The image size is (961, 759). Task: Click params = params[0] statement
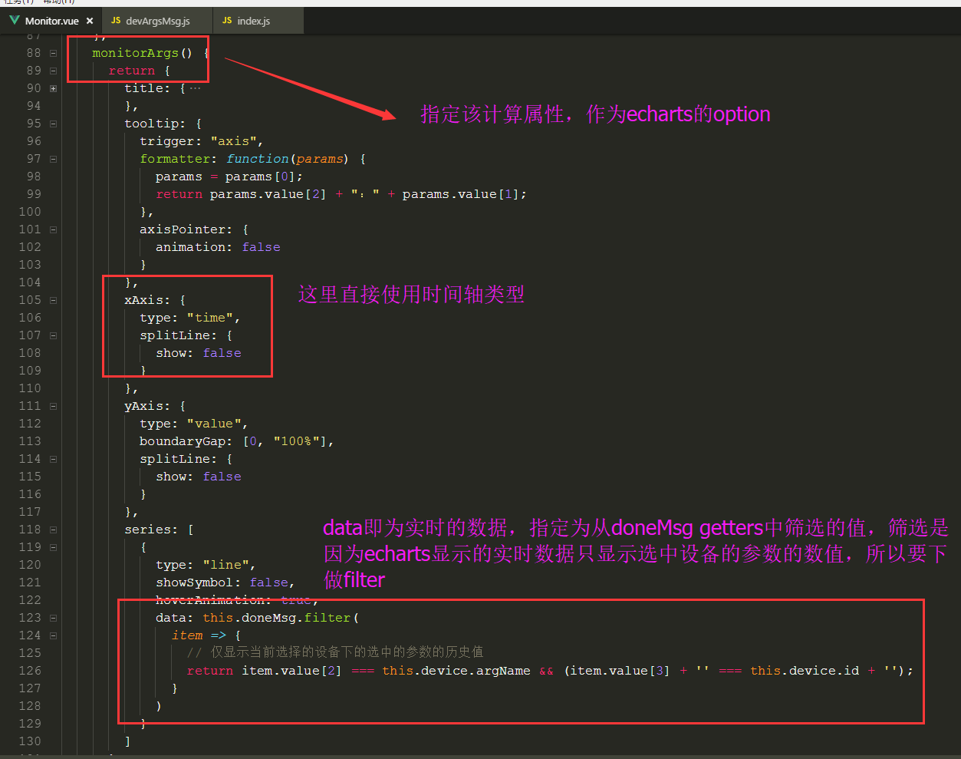tap(229, 177)
